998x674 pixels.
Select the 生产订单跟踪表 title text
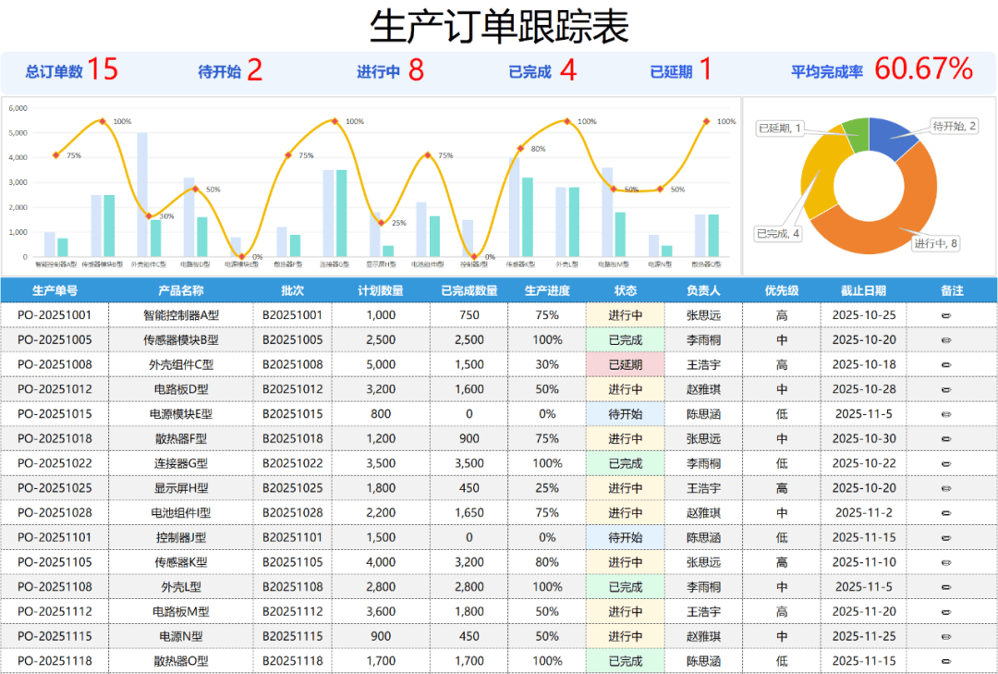tap(499, 27)
